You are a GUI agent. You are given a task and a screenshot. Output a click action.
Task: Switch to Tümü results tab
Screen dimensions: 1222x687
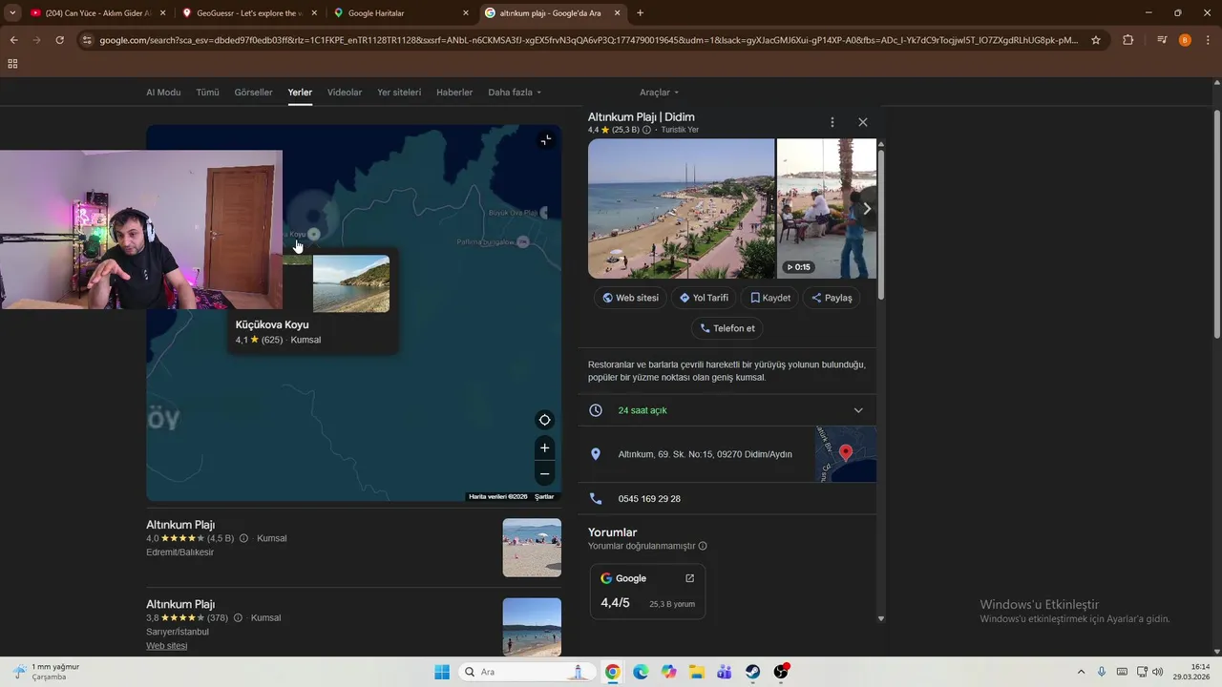[x=207, y=93]
